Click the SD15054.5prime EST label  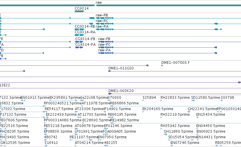(x=182, y=137)
